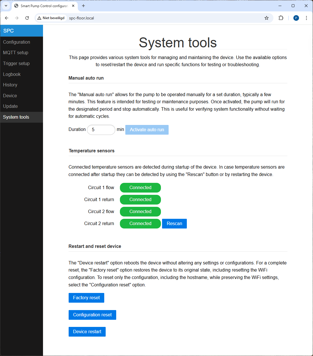This screenshot has height=356, width=313.
Task: Click the Duration label
Action: pos(77,130)
